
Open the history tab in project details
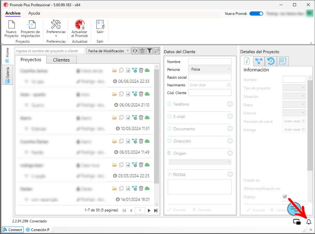pyautogui.click(x=271, y=61)
